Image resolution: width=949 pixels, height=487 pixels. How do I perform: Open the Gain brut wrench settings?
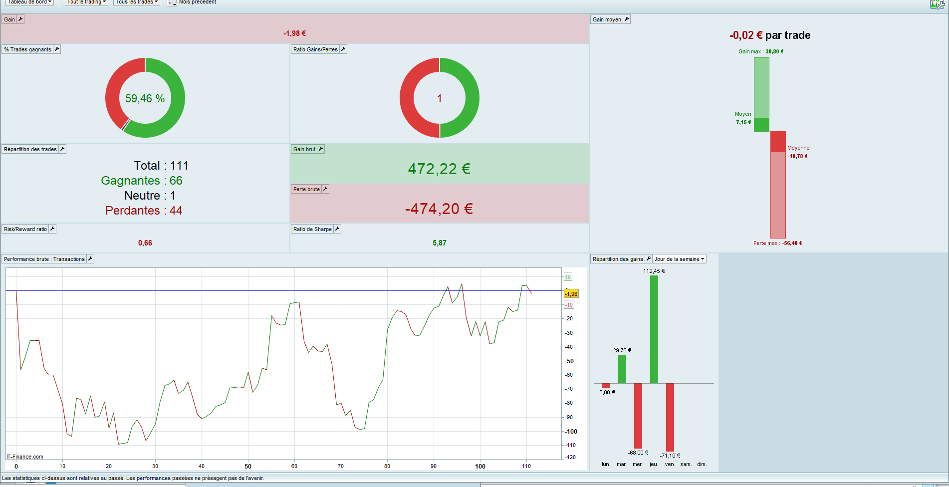coord(321,149)
